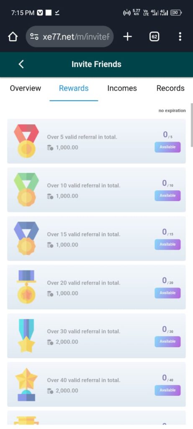Claim Available for 20 referral reward

click(x=167, y=293)
